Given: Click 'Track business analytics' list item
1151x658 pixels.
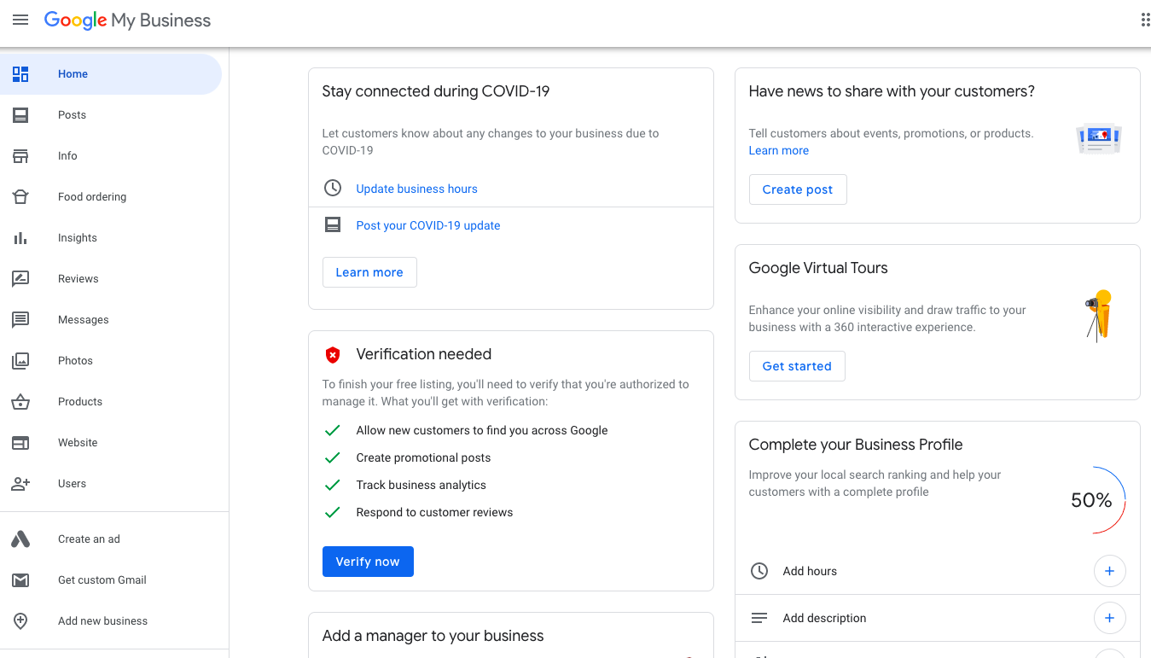Looking at the screenshot, I should point(421,485).
